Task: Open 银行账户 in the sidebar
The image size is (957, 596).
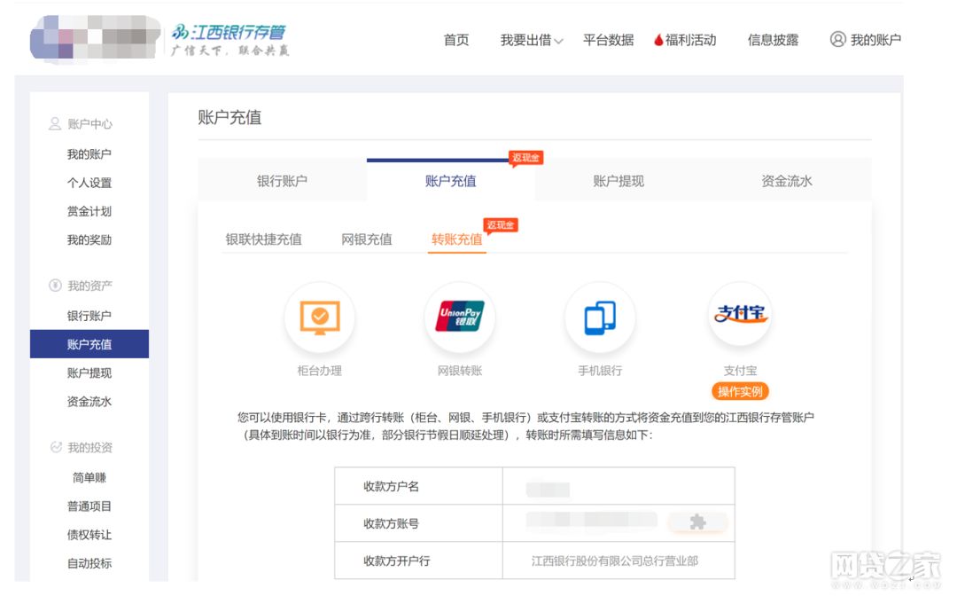Action: [x=89, y=316]
